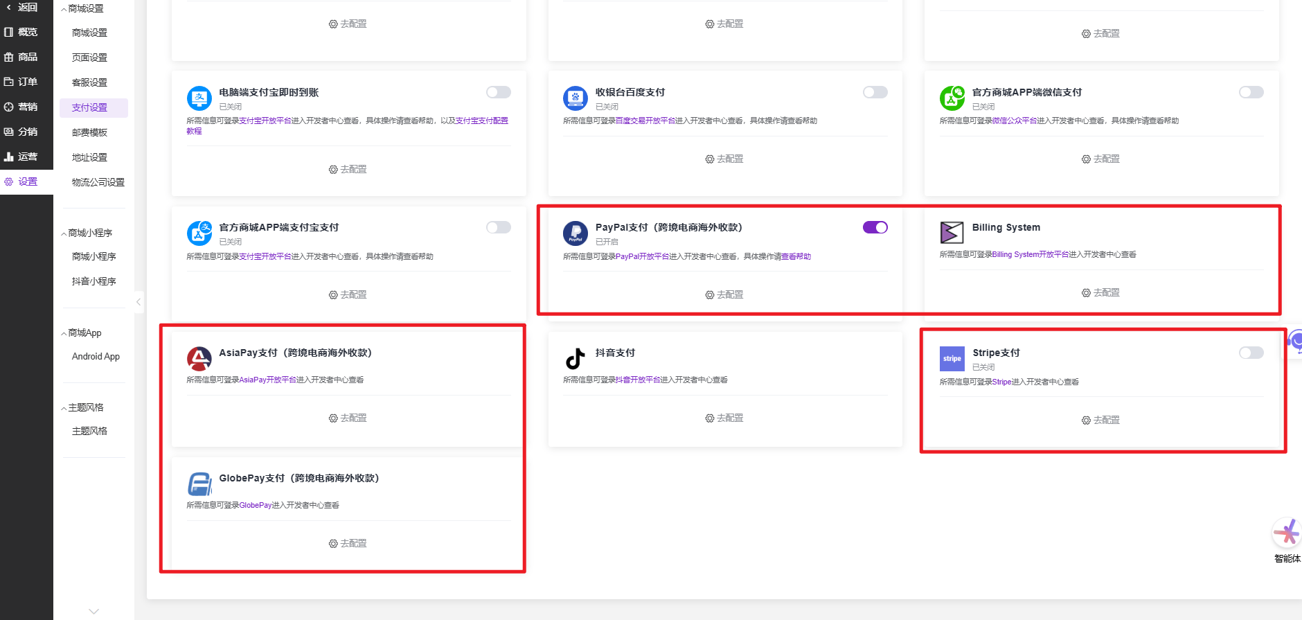This screenshot has width=1302, height=620.
Task: Open the Stripe link in description
Action: pos(1001,382)
